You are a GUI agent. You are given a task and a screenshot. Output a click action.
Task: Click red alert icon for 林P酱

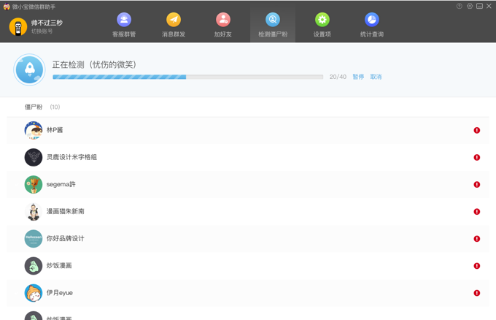pos(477,130)
